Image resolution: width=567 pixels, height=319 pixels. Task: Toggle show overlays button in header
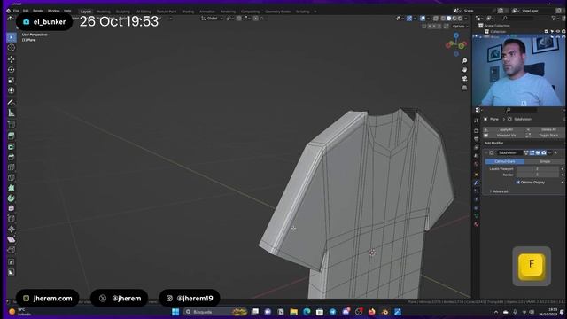423,19
